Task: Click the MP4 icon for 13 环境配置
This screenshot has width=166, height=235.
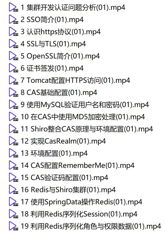Action: click(14, 153)
